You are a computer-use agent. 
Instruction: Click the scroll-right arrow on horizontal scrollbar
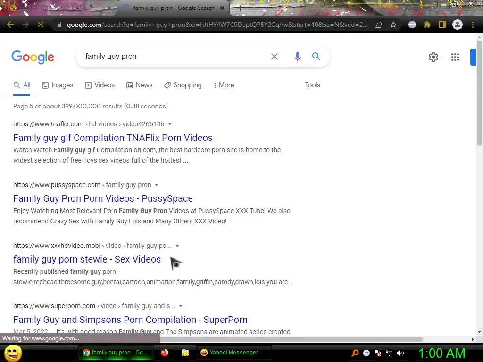[x=473, y=339]
